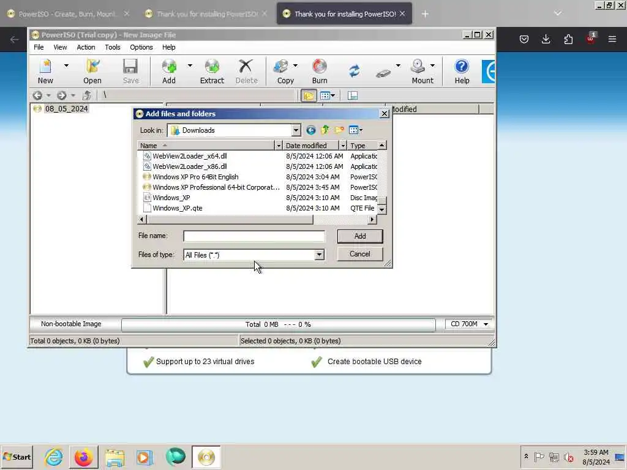Click the Pocket icon in Firefox

click(524, 39)
